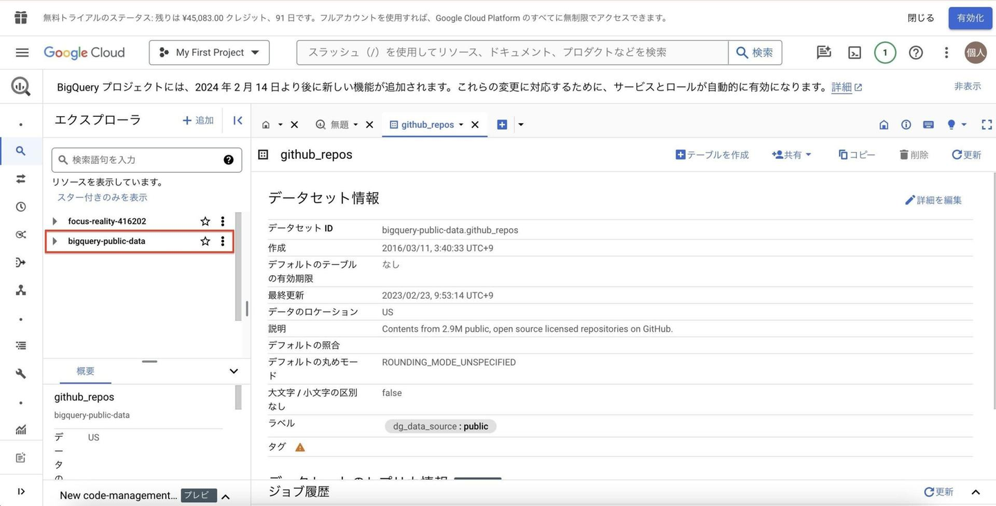Expand the bigquery-public-data tree node
996x506 pixels.
[x=55, y=241]
